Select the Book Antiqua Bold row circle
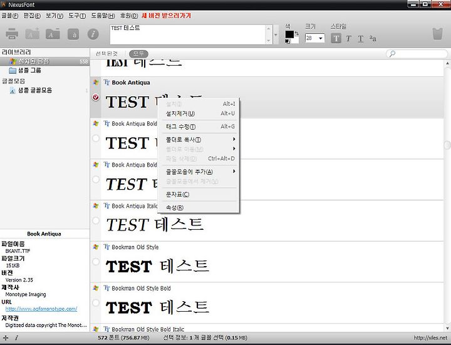 coord(96,138)
